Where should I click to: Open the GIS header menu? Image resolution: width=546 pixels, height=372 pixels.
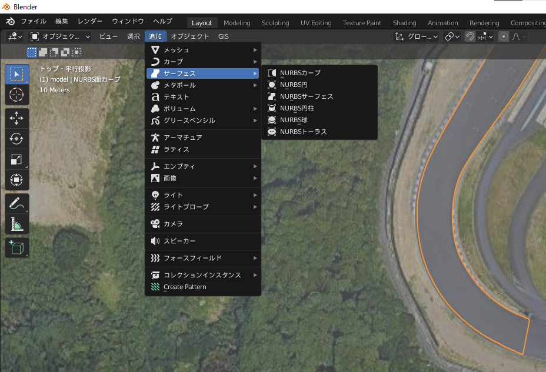224,36
